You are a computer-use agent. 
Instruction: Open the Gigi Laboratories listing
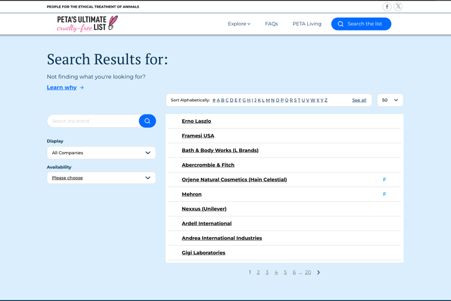pyautogui.click(x=203, y=253)
